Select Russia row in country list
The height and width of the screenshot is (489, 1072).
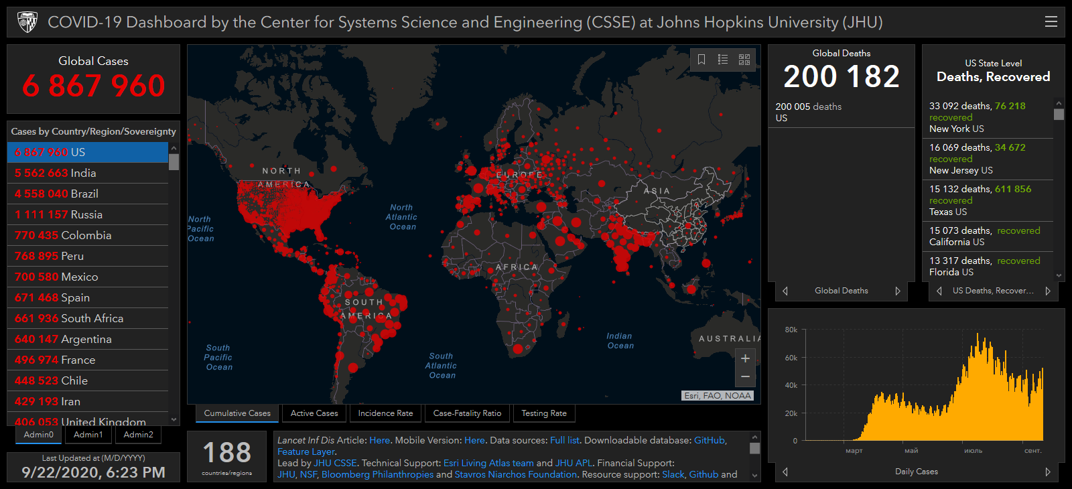(88, 214)
